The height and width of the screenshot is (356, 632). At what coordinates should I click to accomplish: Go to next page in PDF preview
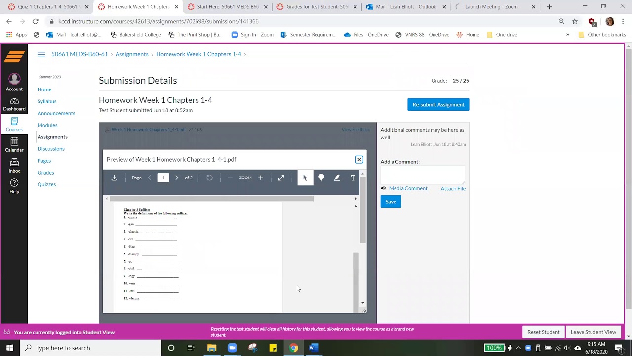(x=177, y=178)
